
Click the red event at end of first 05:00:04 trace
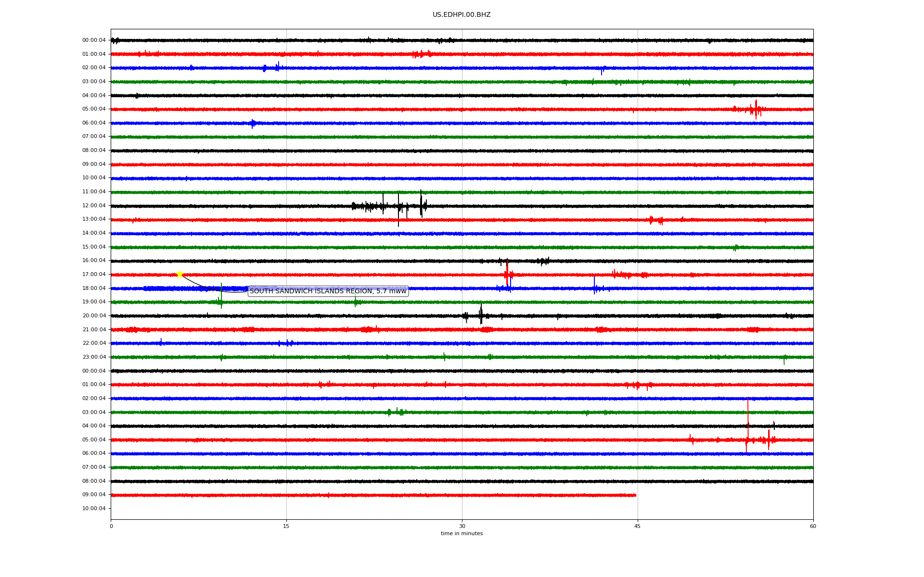[756, 110]
